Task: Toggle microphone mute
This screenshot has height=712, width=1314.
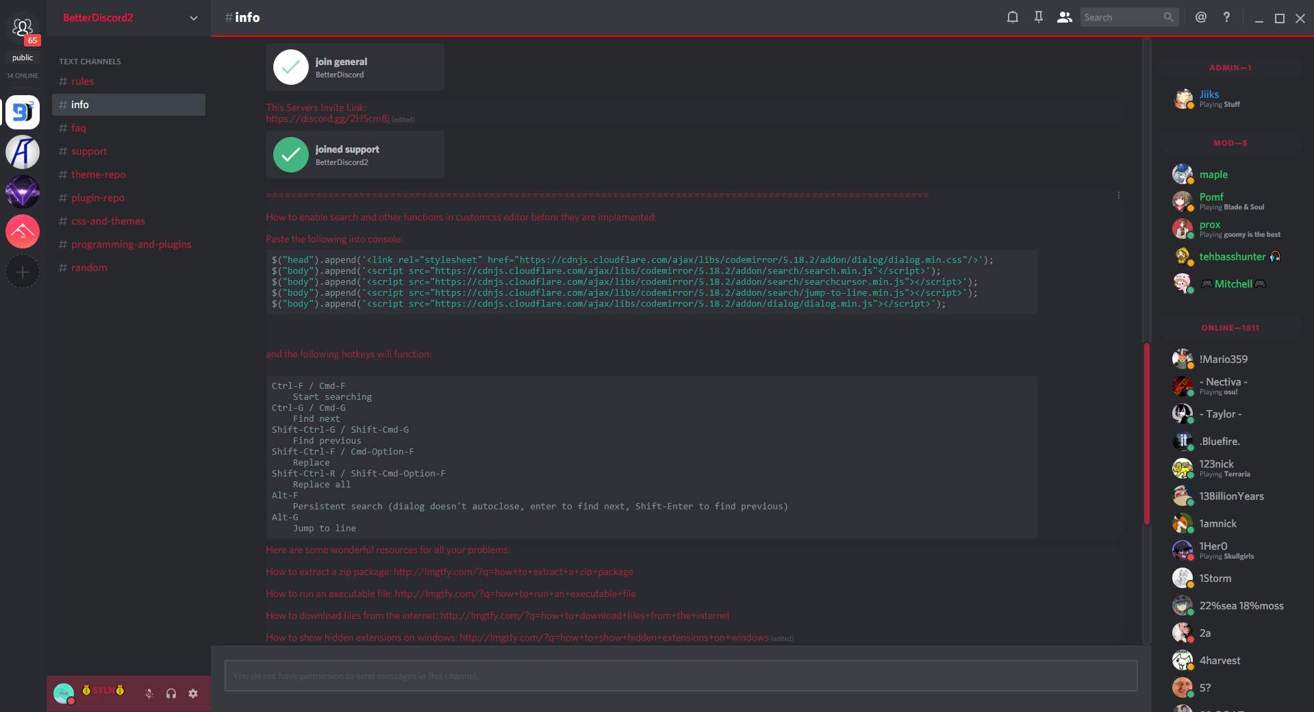Action: [149, 694]
